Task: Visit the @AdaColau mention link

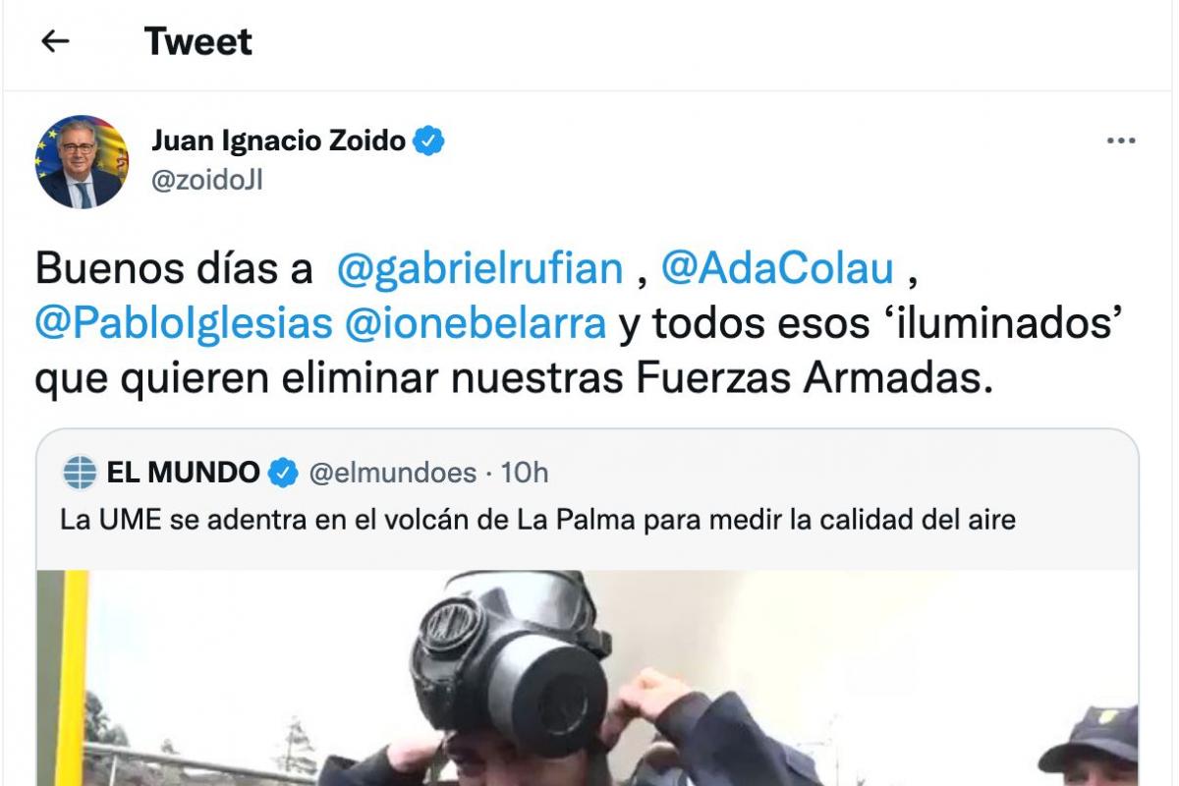Action: 777,269
